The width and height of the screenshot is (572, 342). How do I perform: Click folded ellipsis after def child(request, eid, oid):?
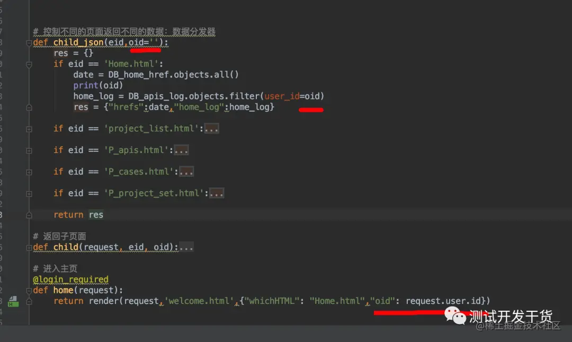(186, 247)
